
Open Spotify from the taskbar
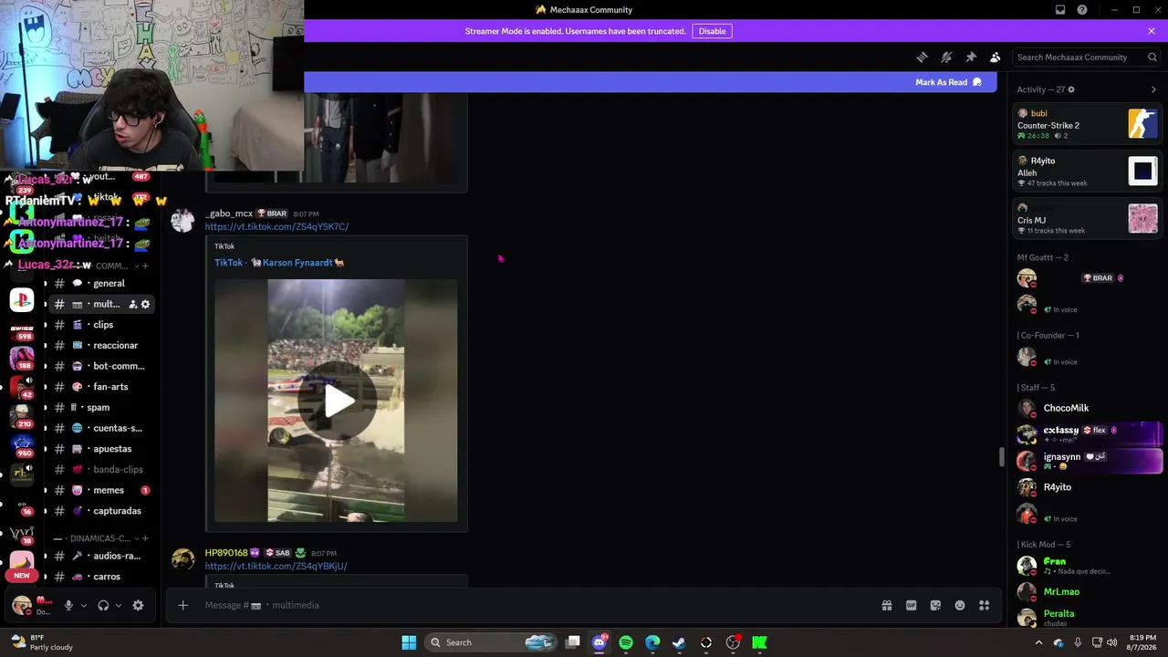[626, 642]
